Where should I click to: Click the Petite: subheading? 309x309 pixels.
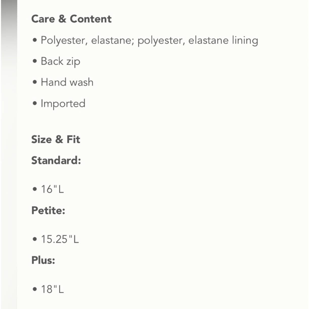click(48, 210)
